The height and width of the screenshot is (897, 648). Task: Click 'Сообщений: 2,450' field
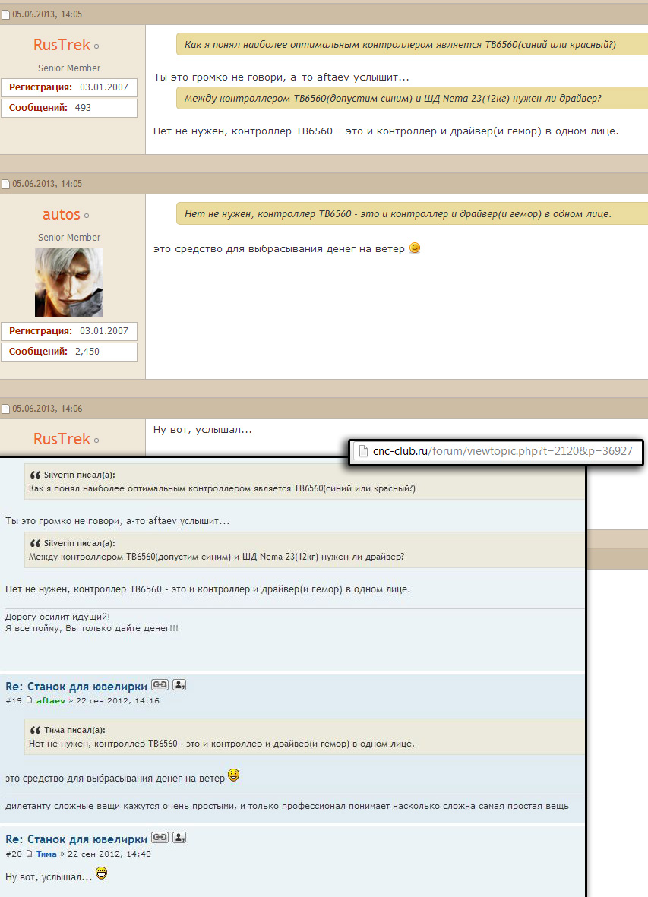coord(69,352)
